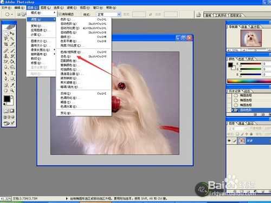Expand the Rotate Canvas submenu
Image resolution: width=271 pixels, height=203 pixels.
point(41,54)
